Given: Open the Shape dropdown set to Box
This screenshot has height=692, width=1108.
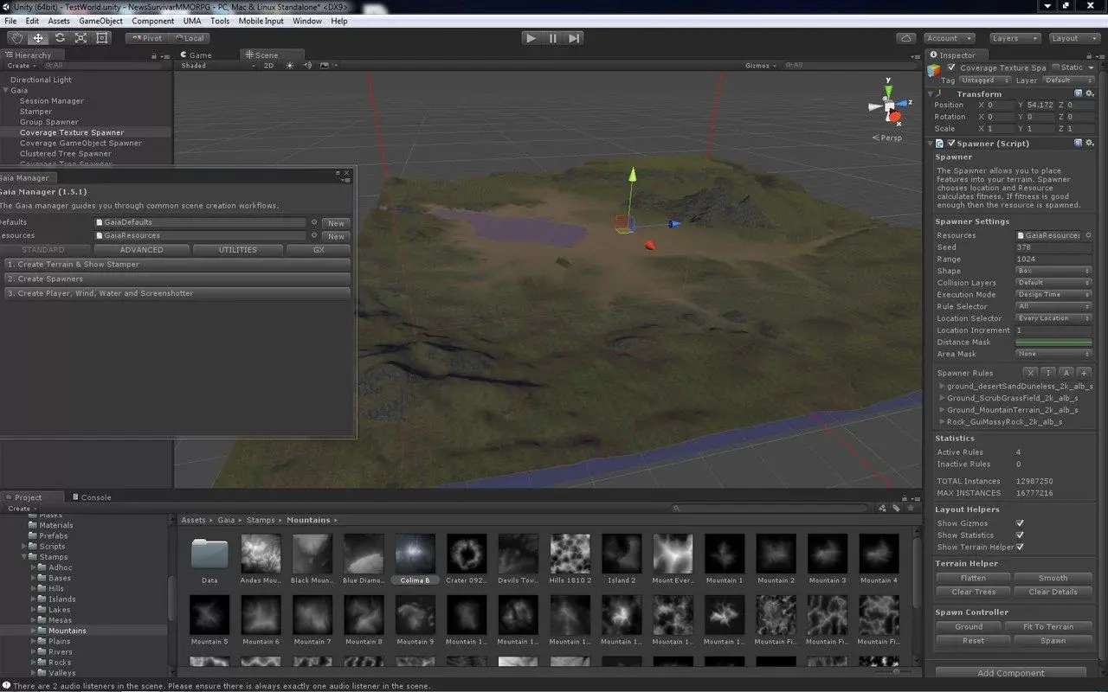Looking at the screenshot, I should tap(1053, 271).
